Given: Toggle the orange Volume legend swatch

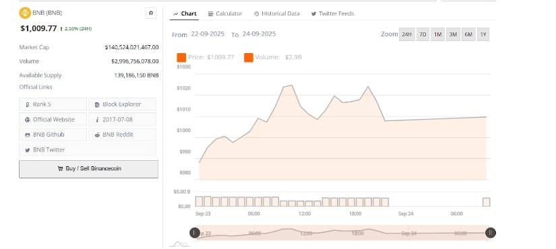Looking at the screenshot, I should 249,57.
